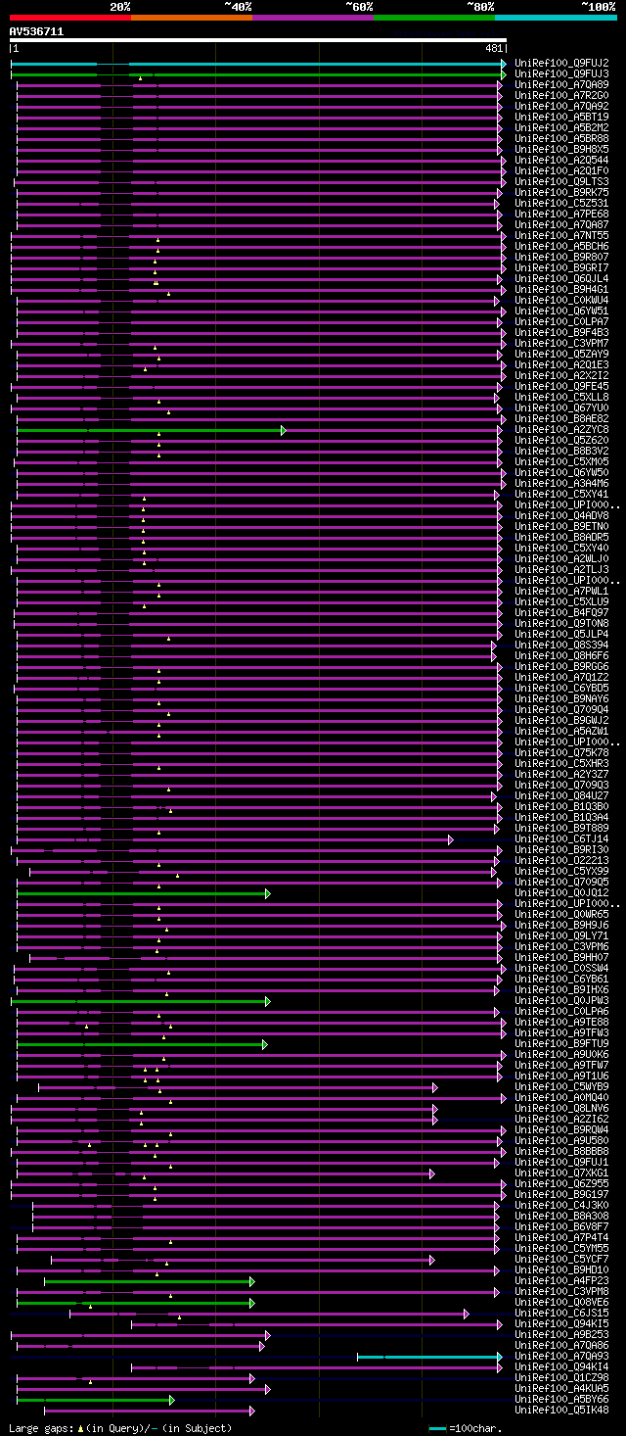The width and height of the screenshot is (626, 1436).
Task: Click hit label UniRef100_Q8S394
Action: (x=562, y=645)
